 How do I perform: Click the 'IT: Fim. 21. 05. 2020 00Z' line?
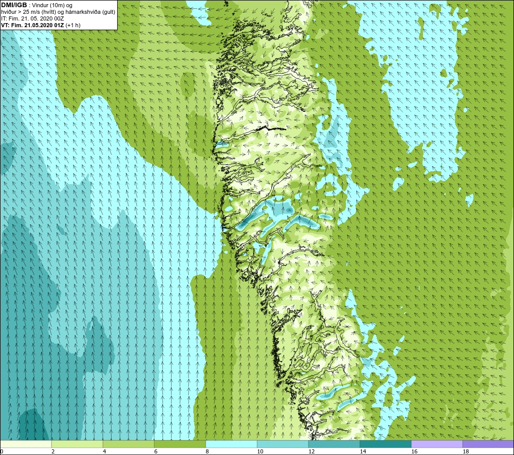(32, 18)
